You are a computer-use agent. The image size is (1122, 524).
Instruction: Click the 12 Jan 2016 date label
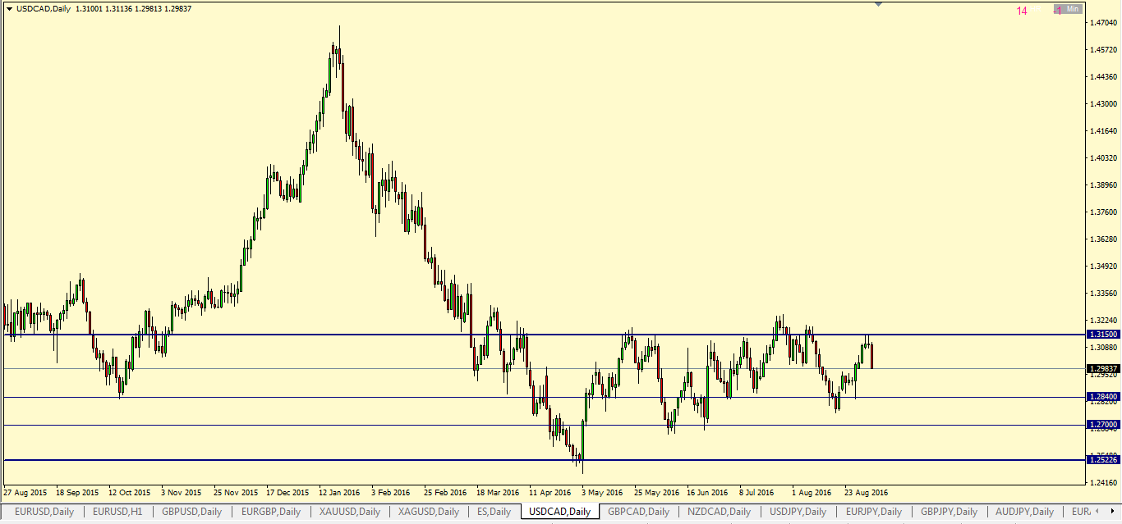340,493
